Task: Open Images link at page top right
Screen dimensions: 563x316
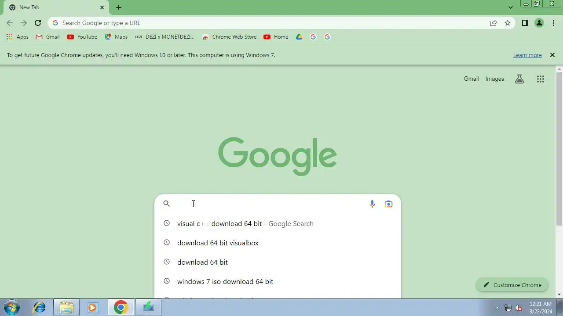Action: point(495,79)
